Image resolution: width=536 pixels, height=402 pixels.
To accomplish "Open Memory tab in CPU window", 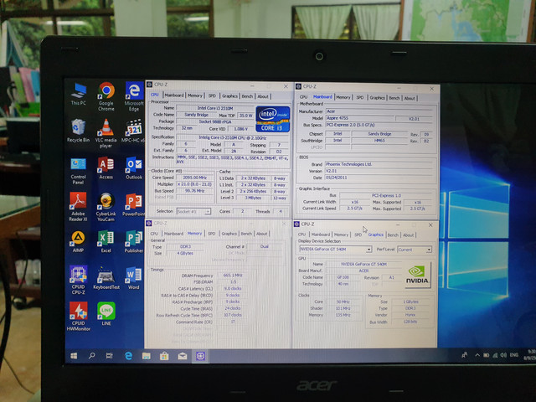I will 195,95.
